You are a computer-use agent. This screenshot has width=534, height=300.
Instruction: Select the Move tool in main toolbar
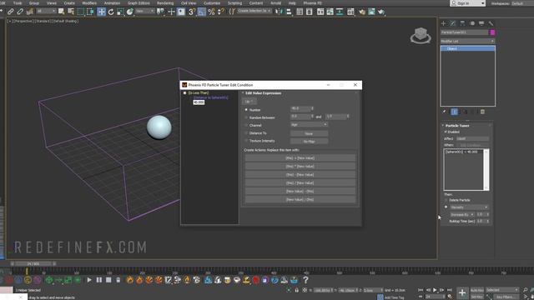pyautogui.click(x=101, y=12)
